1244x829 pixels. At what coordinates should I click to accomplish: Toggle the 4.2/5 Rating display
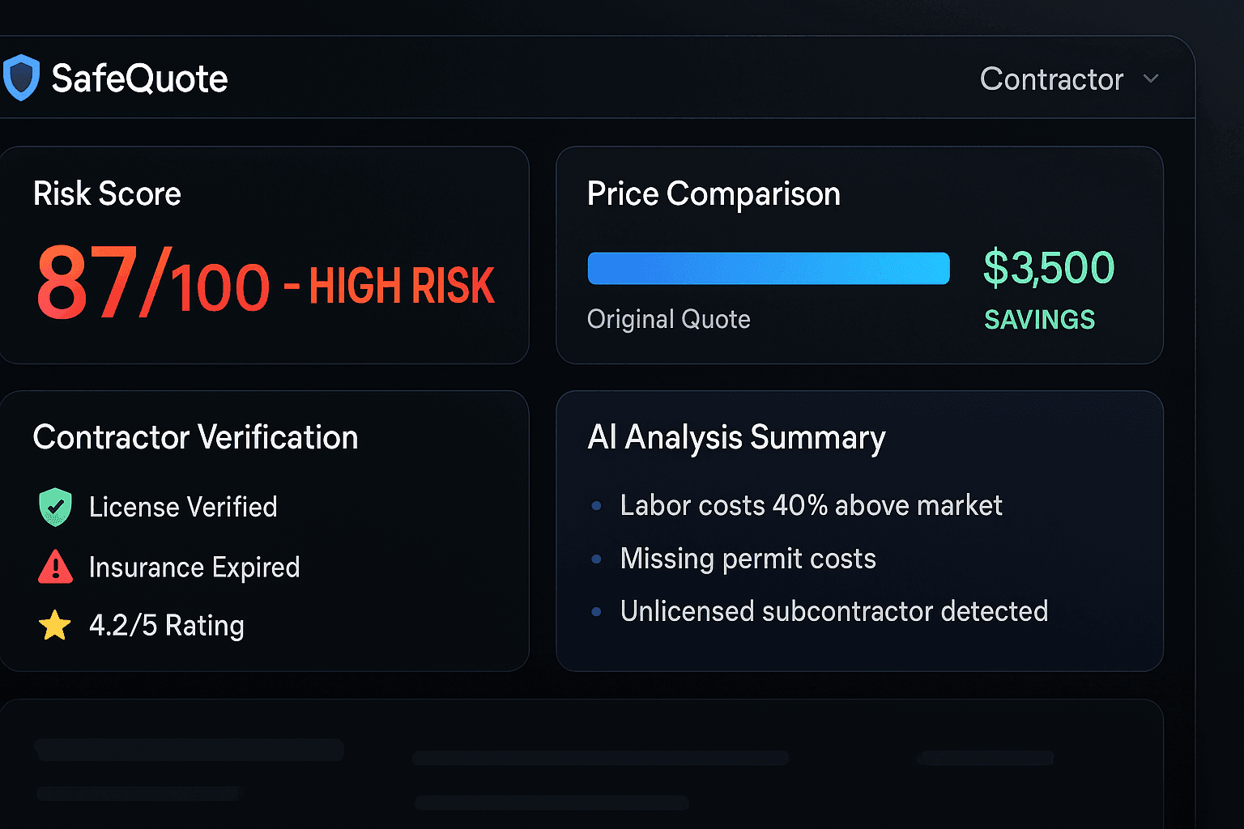coord(166,625)
